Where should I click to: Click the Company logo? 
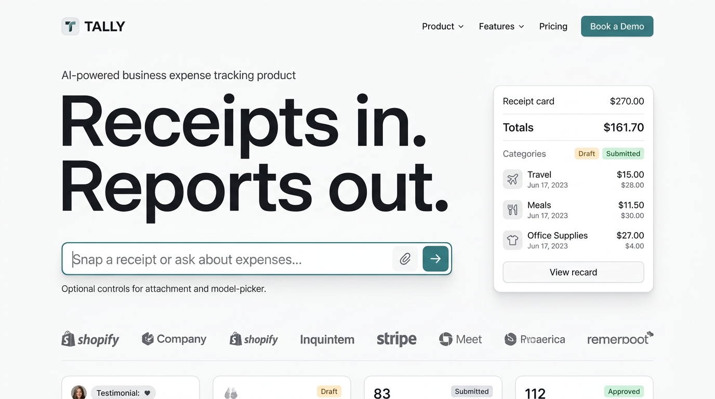pos(174,339)
